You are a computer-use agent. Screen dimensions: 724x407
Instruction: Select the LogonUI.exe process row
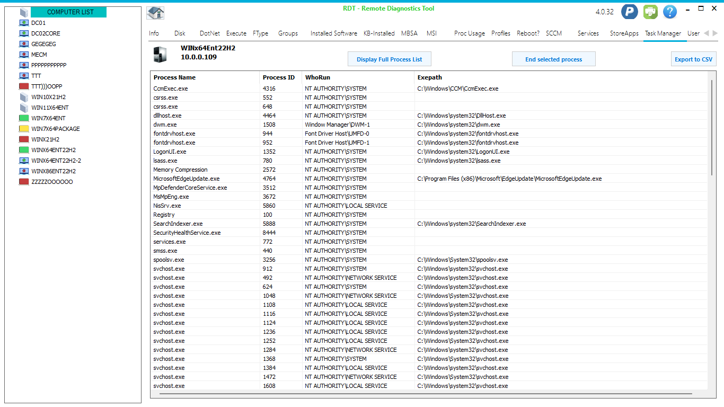429,152
